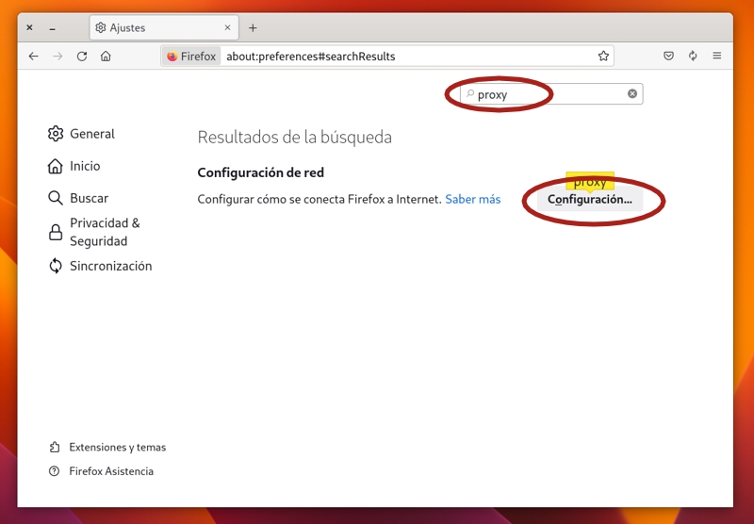
Task: Click the Firefox Asistencia help link
Action: (110, 471)
